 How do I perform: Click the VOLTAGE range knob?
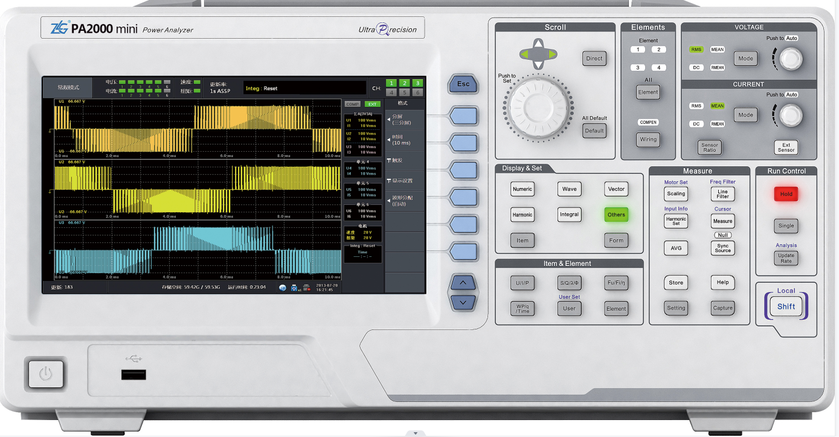791,59
